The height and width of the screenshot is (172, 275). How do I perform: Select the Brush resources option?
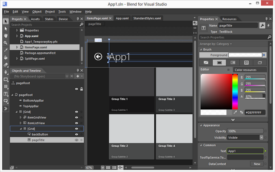coord(260,63)
